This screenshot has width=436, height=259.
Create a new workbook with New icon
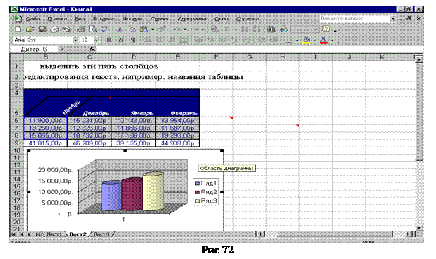click(x=18, y=29)
